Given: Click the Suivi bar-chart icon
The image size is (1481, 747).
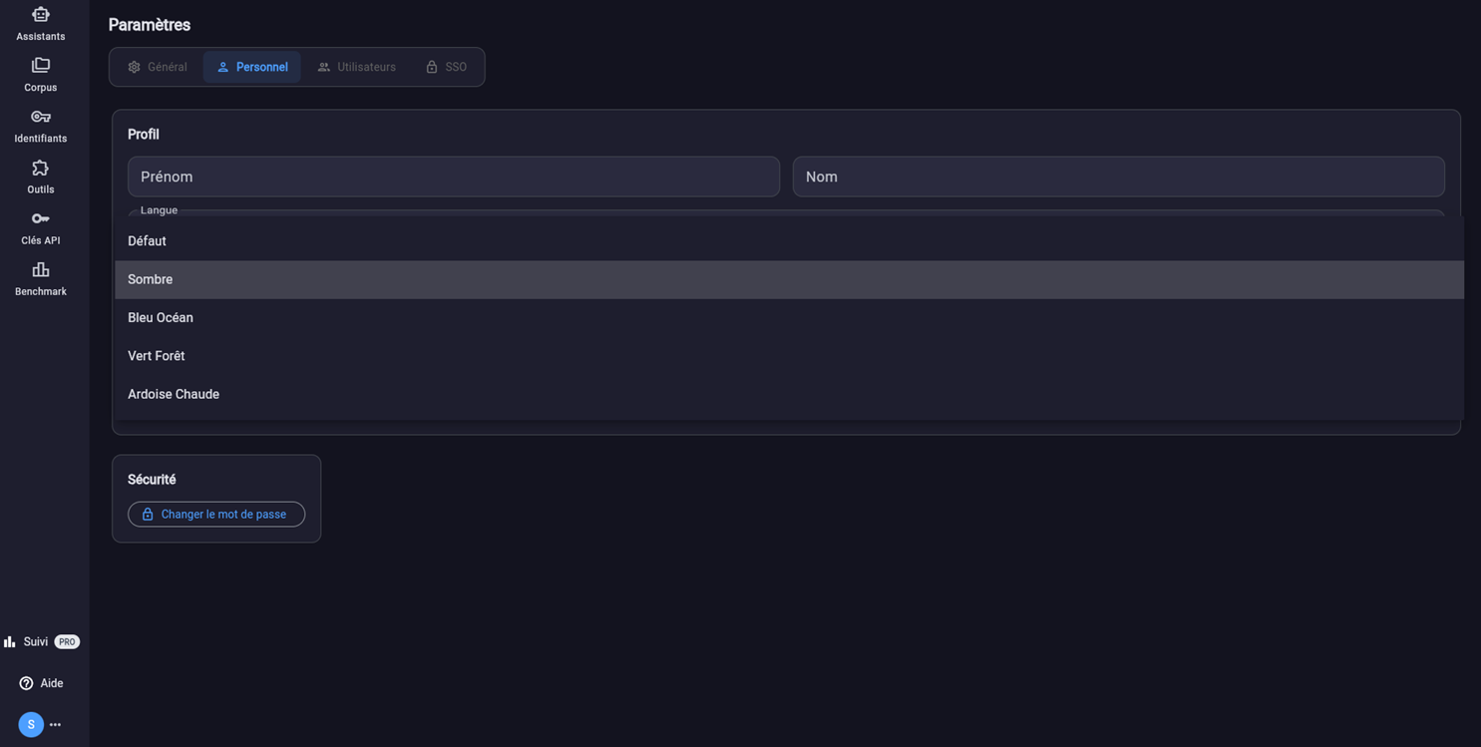Looking at the screenshot, I should click(x=10, y=641).
